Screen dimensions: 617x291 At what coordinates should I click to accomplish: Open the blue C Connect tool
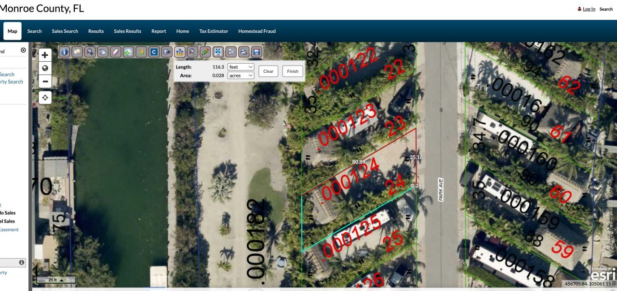(154, 52)
